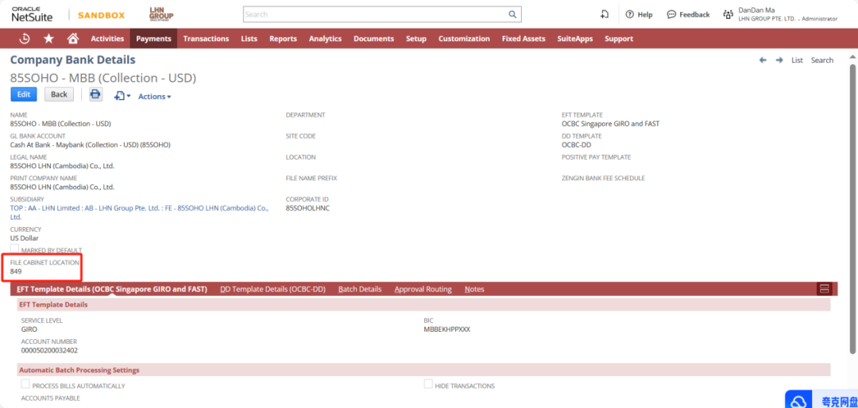Click the Feedback link text
Screen dimensions: 858x408
(x=694, y=15)
